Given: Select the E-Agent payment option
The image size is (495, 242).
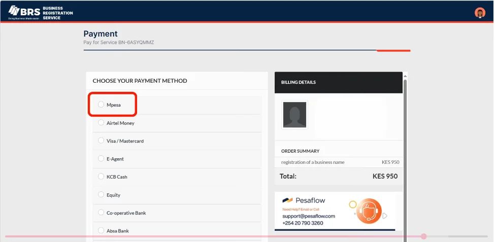Looking at the screenshot, I should point(101,158).
